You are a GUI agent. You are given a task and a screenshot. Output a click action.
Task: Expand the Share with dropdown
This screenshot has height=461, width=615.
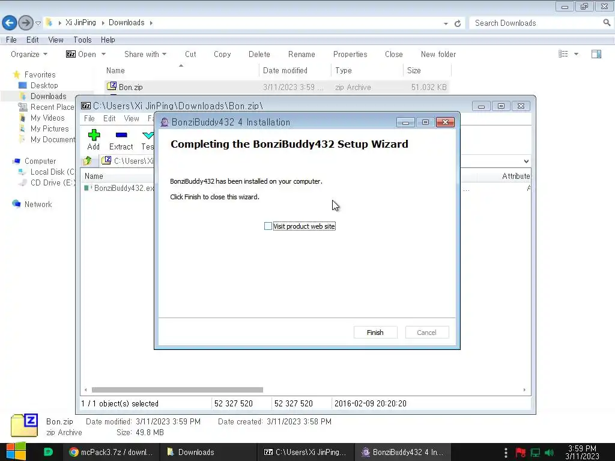tap(145, 54)
